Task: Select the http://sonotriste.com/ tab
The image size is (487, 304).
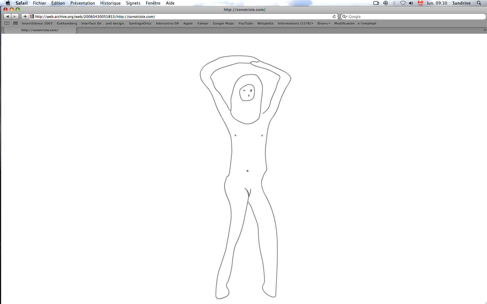Action: click(x=40, y=30)
